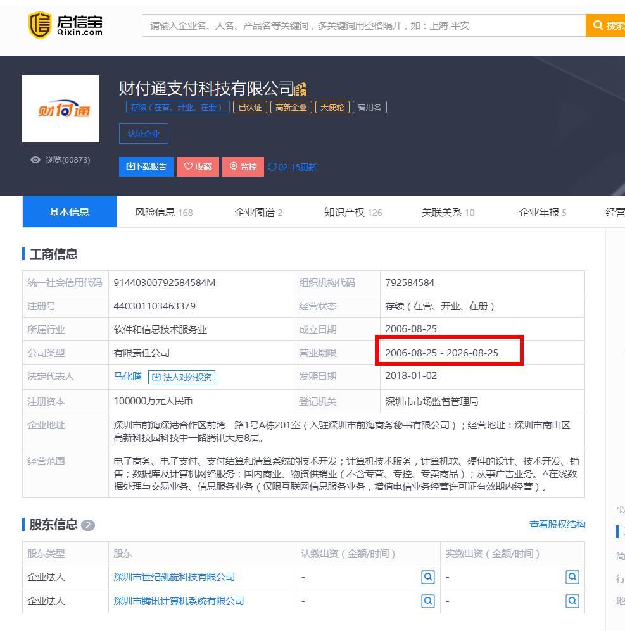The width and height of the screenshot is (625, 631).
Task: Click organization code 792584584
Action: pyautogui.click(x=410, y=282)
